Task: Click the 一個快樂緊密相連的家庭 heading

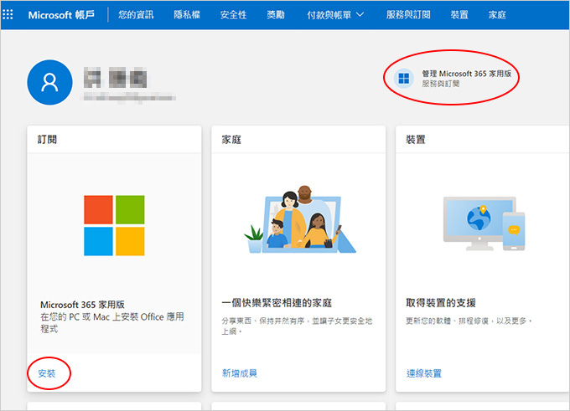Action: [x=277, y=303]
